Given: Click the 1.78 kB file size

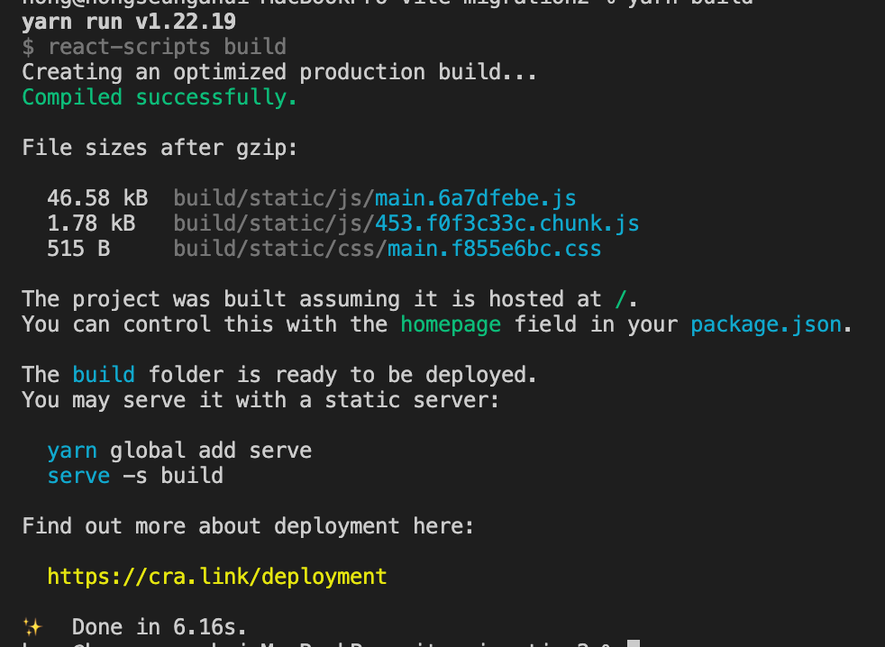Looking at the screenshot, I should tap(91, 223).
